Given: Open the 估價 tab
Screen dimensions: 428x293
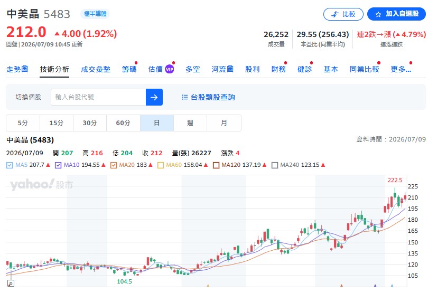Looking at the screenshot, I should [x=155, y=69].
